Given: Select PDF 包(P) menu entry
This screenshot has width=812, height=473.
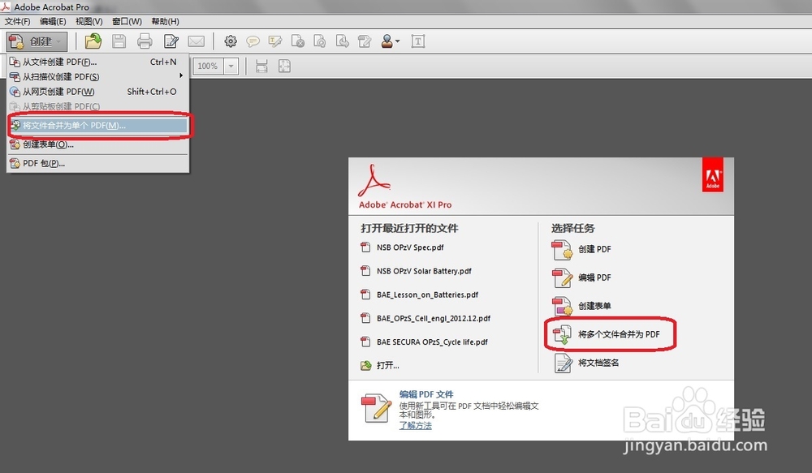Looking at the screenshot, I should [x=98, y=163].
